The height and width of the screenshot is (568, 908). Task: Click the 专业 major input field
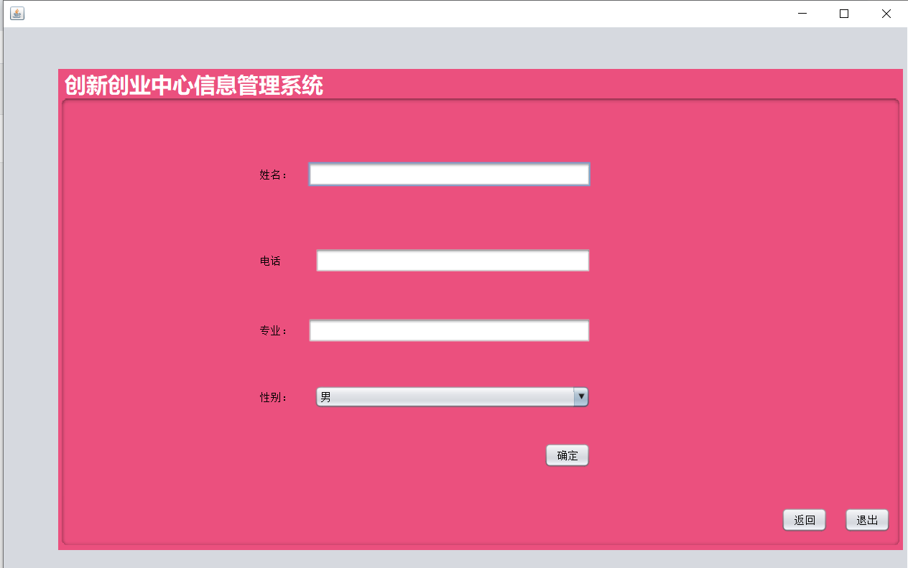click(x=448, y=330)
